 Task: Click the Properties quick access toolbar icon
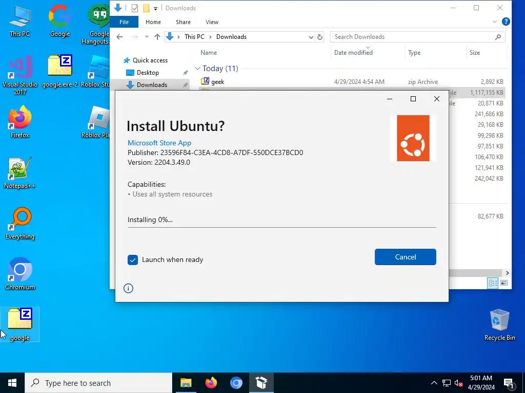click(135, 8)
